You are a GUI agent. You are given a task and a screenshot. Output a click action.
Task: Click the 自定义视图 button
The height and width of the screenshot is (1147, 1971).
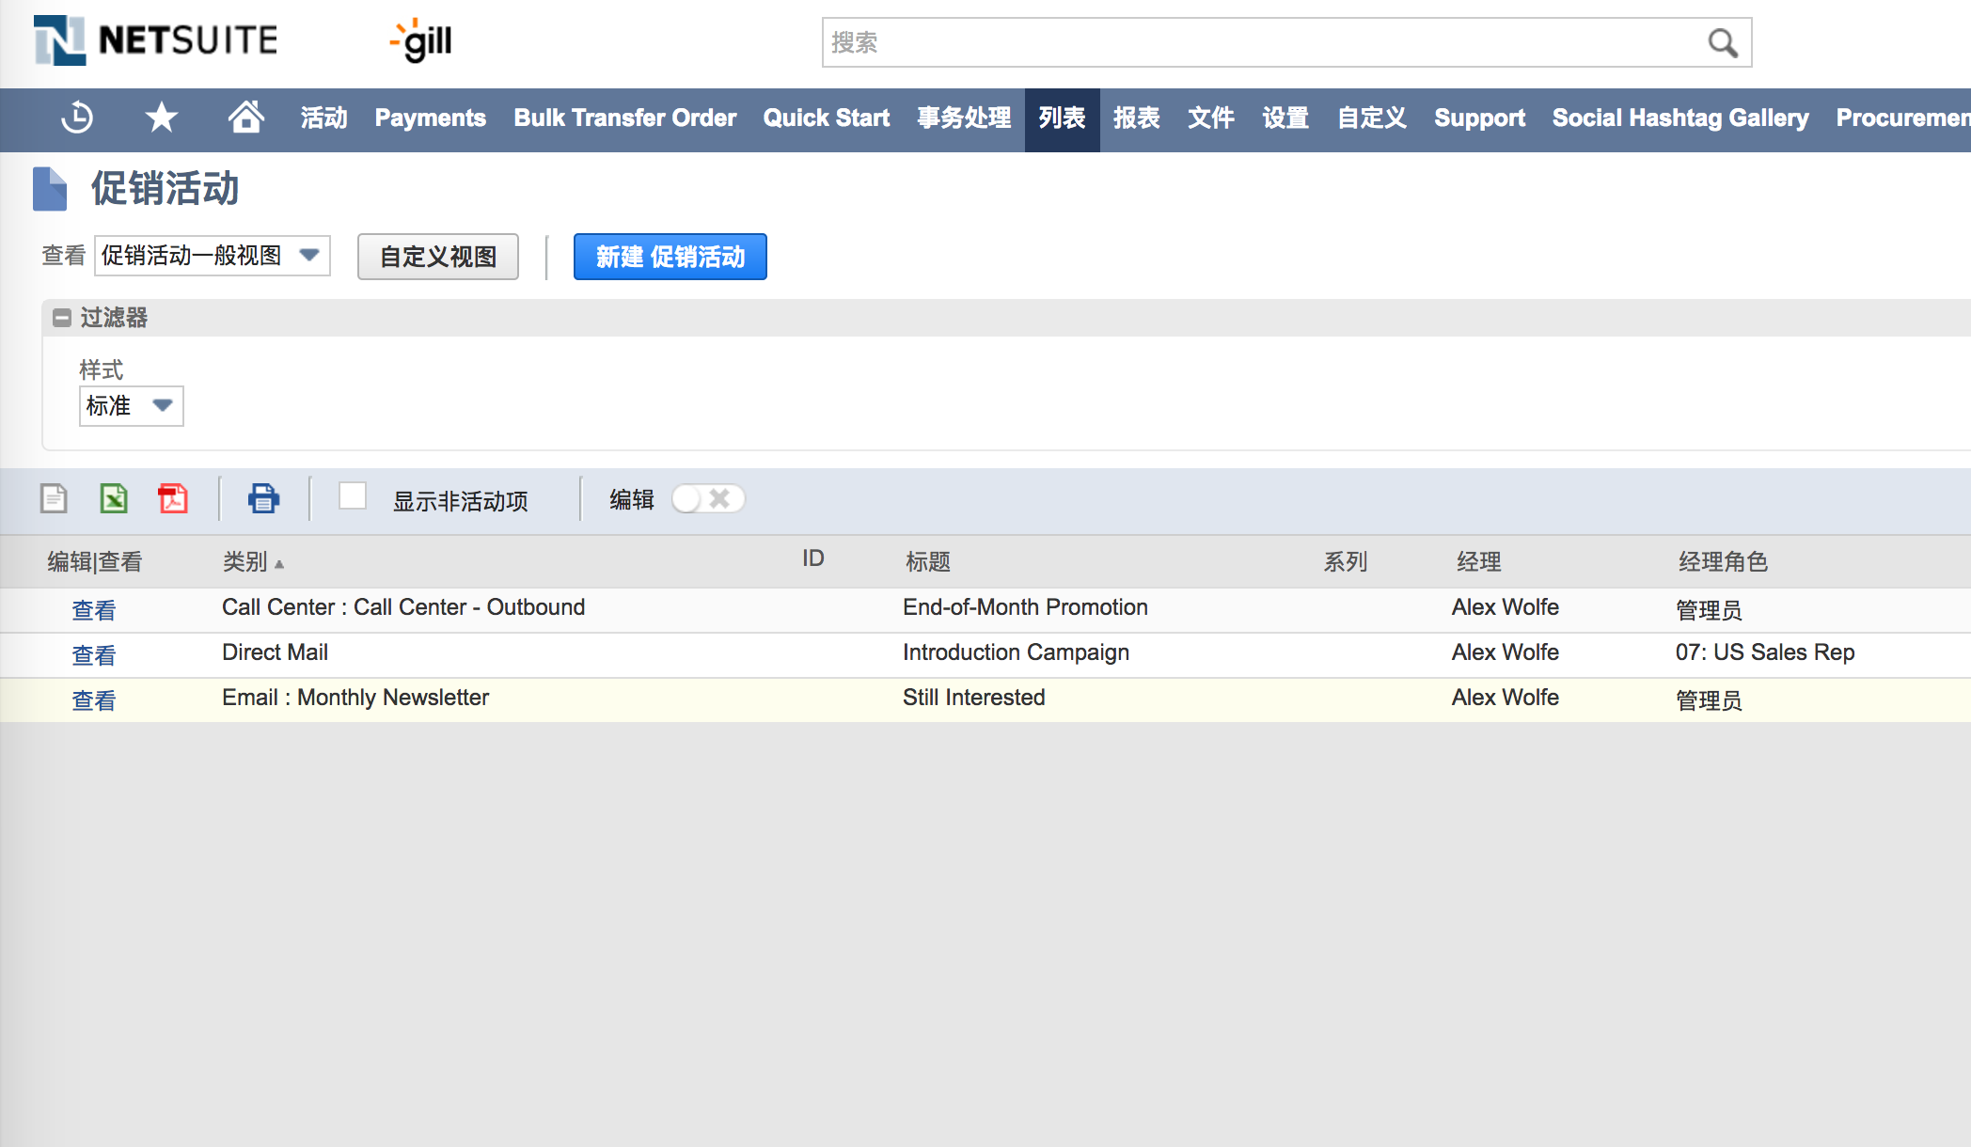click(437, 257)
